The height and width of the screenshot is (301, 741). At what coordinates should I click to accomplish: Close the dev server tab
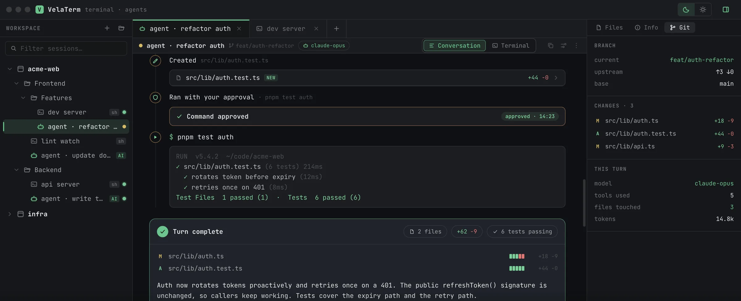tap(316, 29)
